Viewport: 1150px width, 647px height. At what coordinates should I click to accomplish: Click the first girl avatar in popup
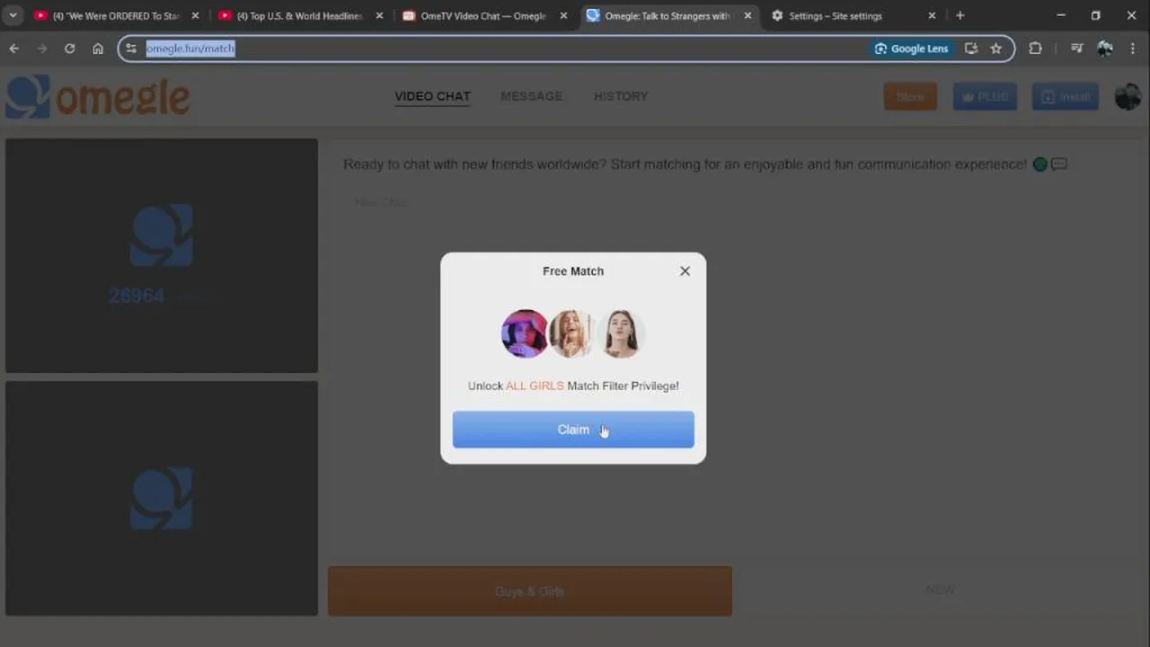[x=525, y=334]
